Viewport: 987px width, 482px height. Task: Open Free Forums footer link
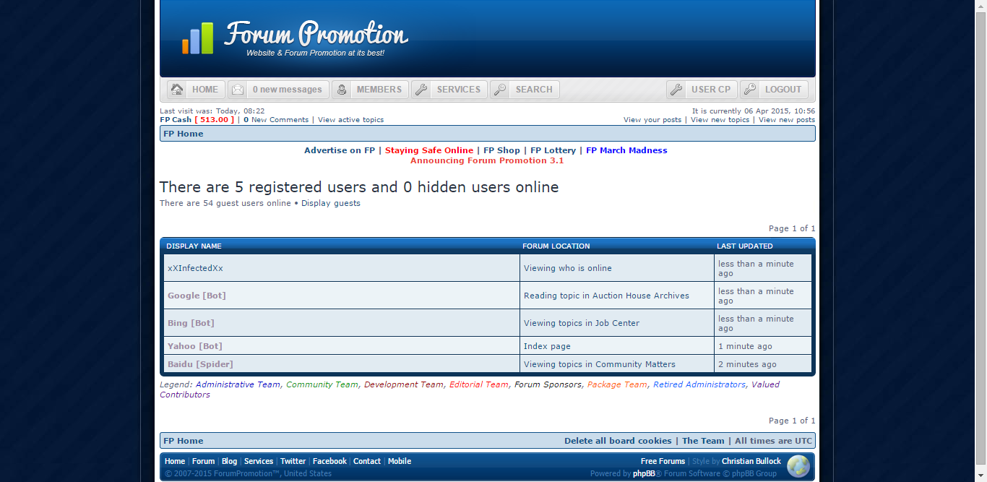663,461
